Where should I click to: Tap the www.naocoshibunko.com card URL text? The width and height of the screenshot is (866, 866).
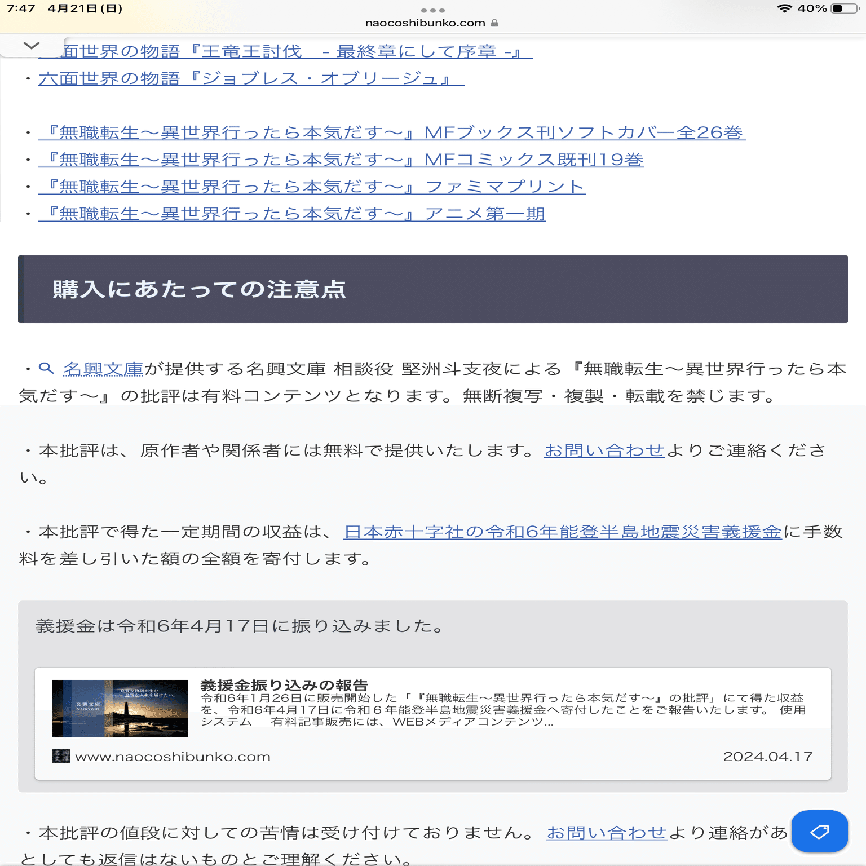click(173, 757)
